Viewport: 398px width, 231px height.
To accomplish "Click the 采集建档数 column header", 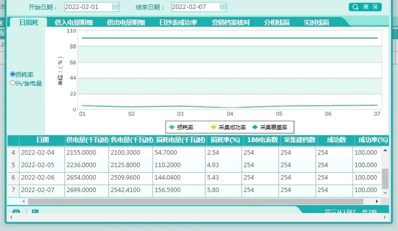I will click(299, 140).
